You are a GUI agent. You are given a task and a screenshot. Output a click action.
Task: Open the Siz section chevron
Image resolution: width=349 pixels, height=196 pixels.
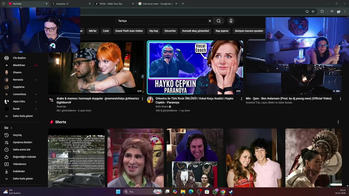11,128
